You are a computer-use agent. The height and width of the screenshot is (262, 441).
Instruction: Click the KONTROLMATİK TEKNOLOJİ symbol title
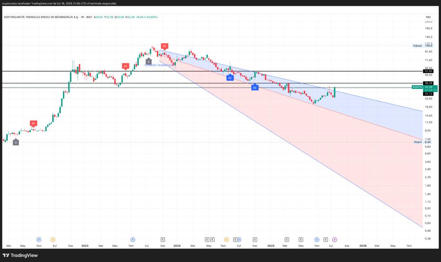pos(41,17)
